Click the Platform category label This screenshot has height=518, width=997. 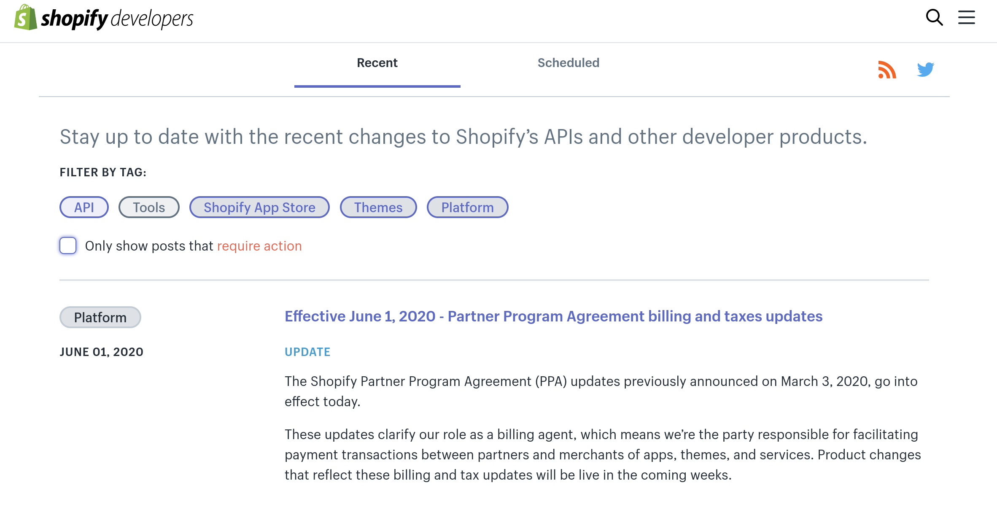101,317
